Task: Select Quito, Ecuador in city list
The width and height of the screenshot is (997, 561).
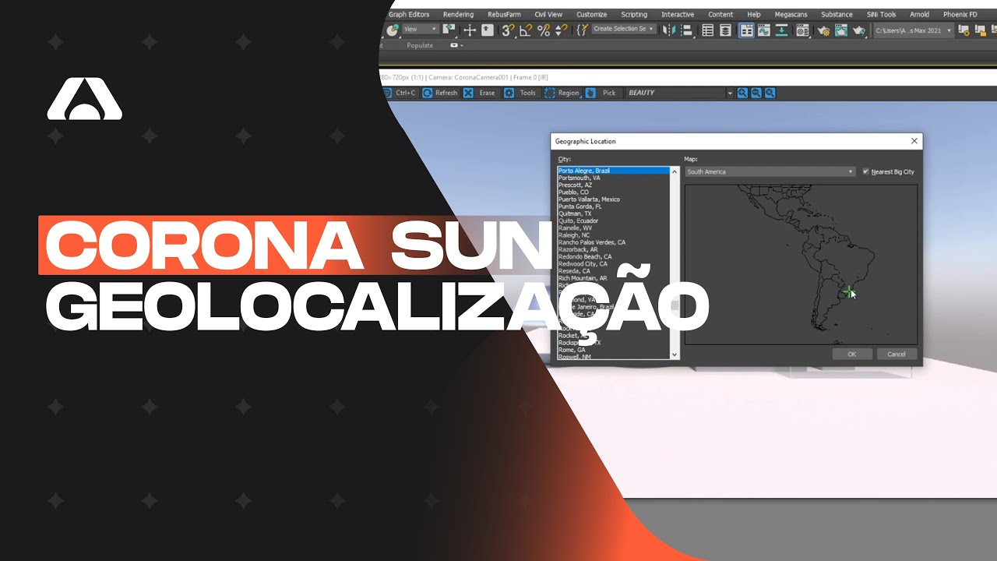Action: (x=613, y=221)
